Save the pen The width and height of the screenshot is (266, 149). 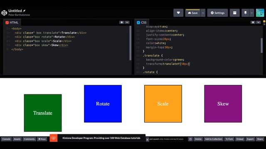[x=193, y=13]
